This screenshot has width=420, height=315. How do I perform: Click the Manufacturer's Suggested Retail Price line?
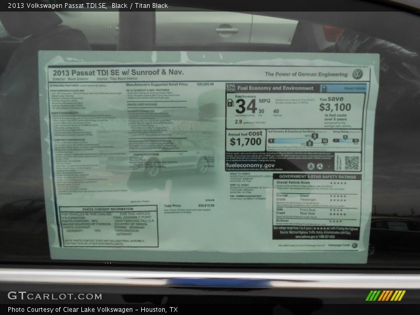pyautogui.click(x=157, y=84)
